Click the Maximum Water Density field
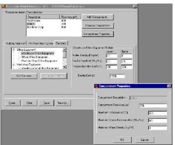Image resolution: width=175 pixels, height=145 pixels. 158,128
